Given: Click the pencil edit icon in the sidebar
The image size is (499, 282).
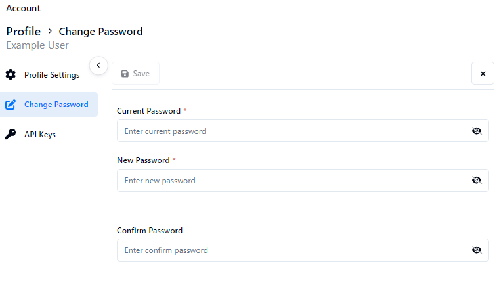Looking at the screenshot, I should click(11, 105).
